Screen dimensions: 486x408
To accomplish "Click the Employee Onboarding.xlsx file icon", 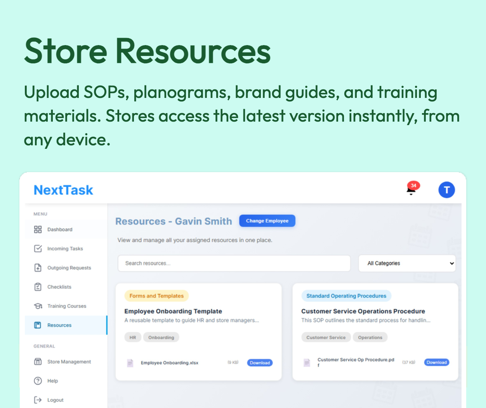I will click(130, 363).
